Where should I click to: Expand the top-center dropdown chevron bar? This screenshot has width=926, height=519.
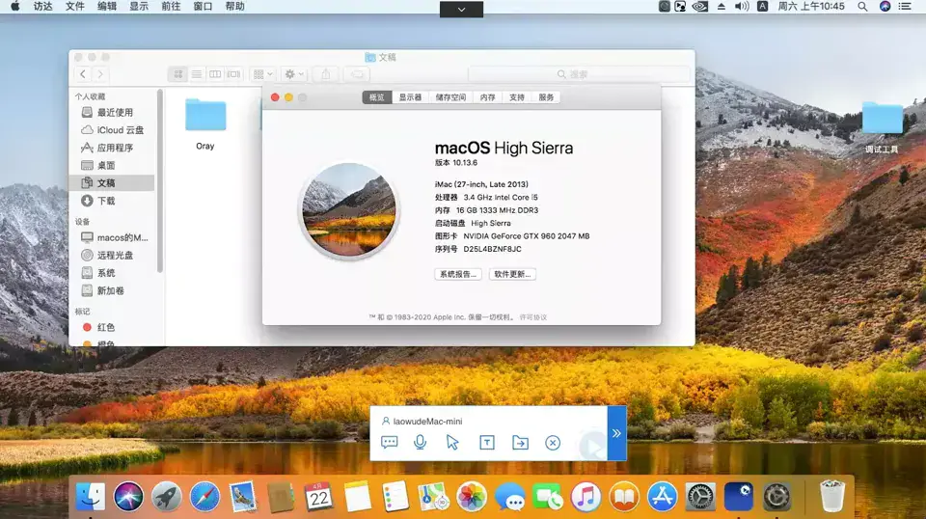[x=461, y=10]
